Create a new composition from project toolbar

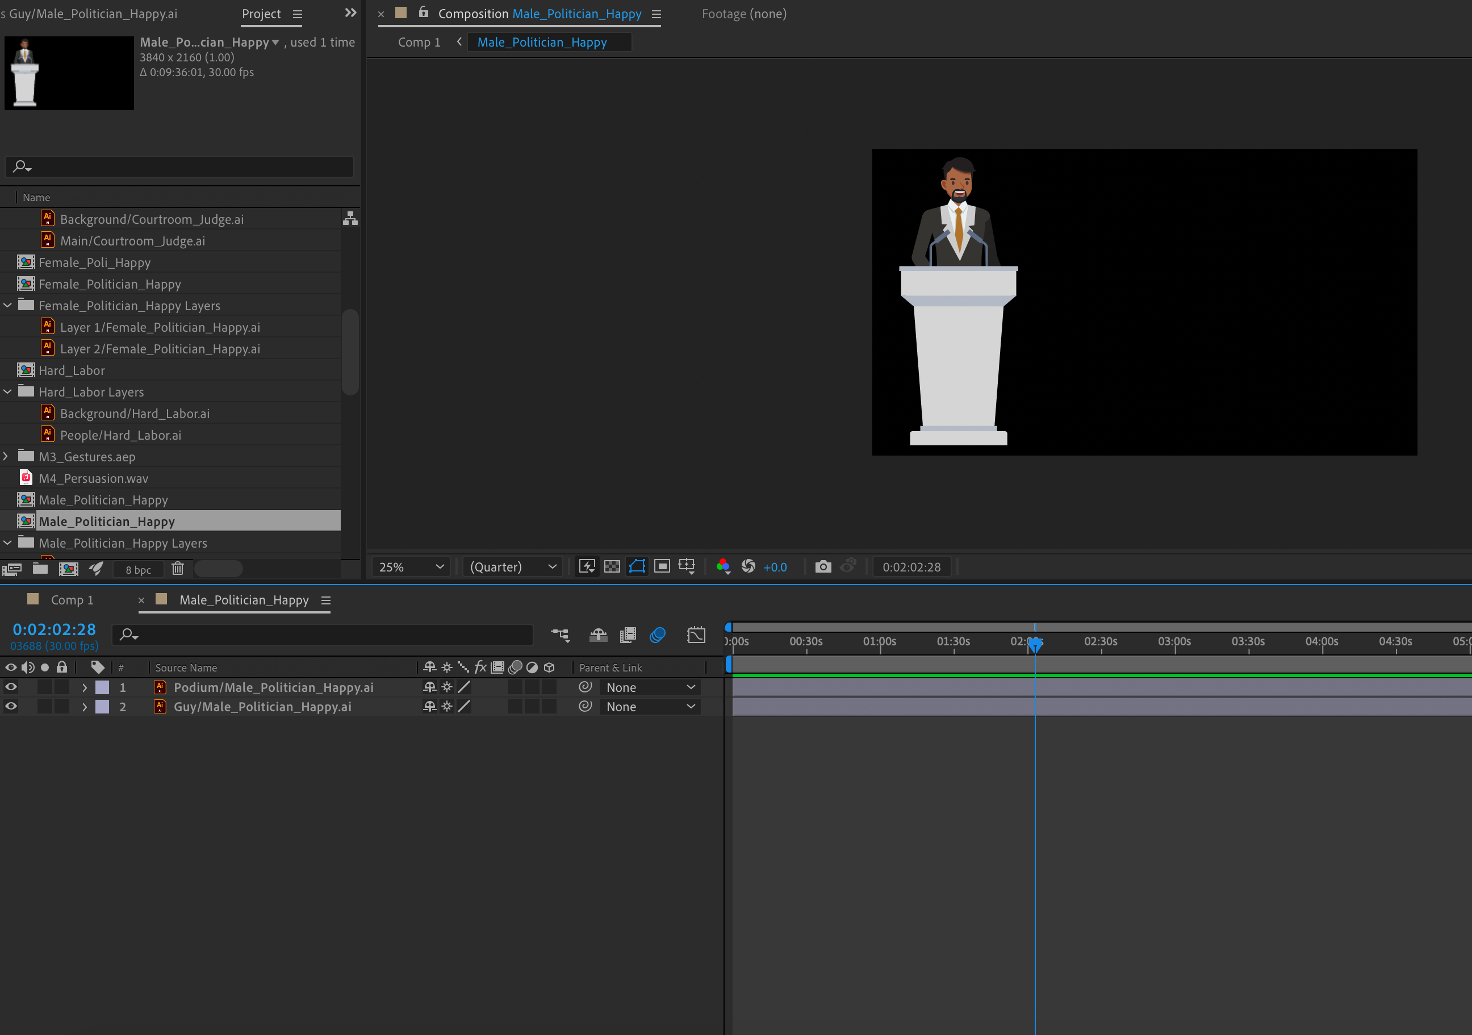pos(68,569)
